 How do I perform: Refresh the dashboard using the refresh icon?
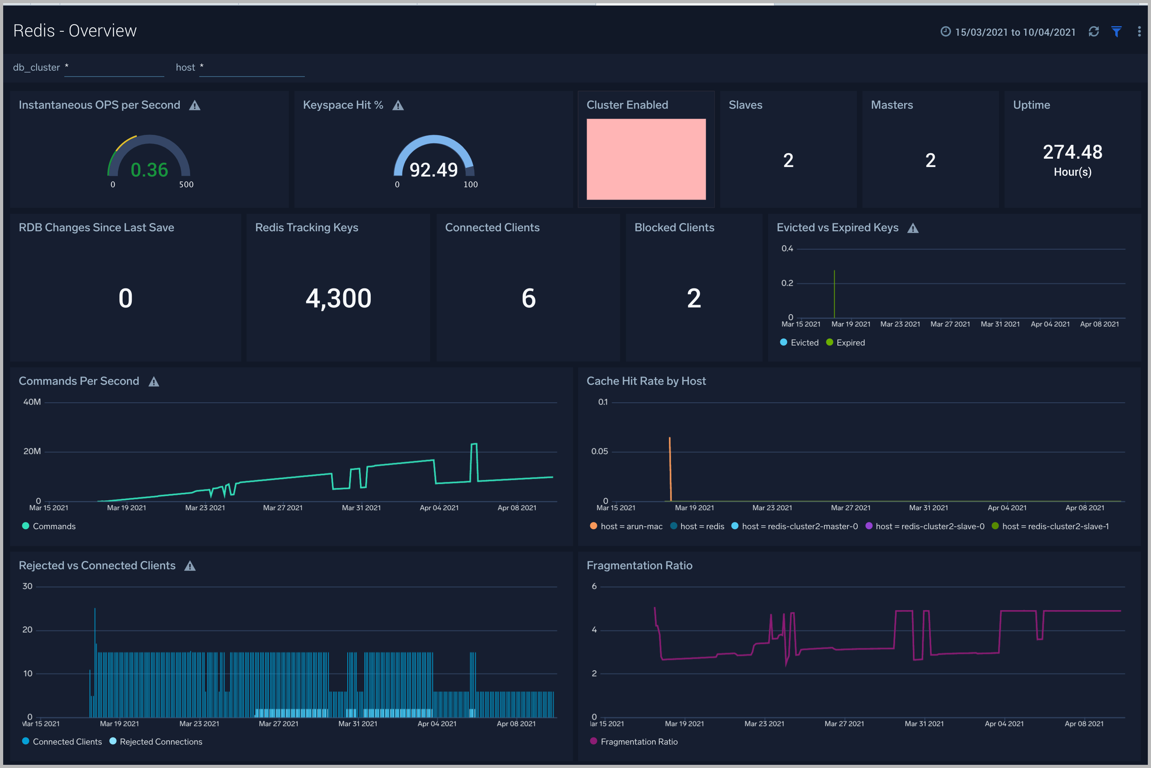(1094, 32)
